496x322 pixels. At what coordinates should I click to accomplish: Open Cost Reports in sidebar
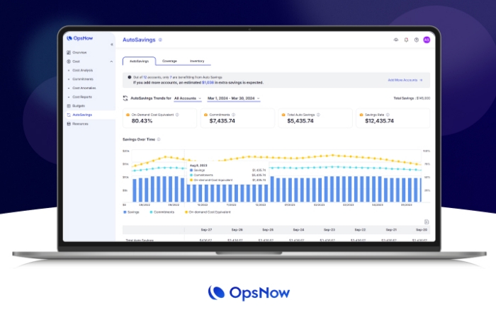point(82,97)
